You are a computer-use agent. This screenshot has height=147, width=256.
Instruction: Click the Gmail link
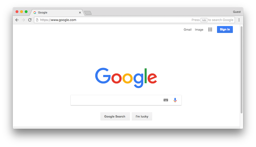pyautogui.click(x=187, y=30)
